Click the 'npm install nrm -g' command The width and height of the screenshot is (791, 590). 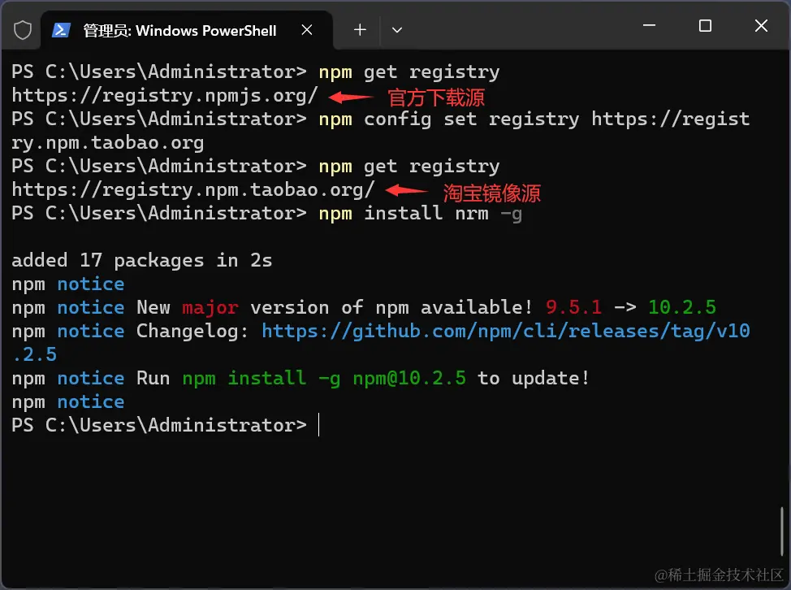[x=421, y=214]
